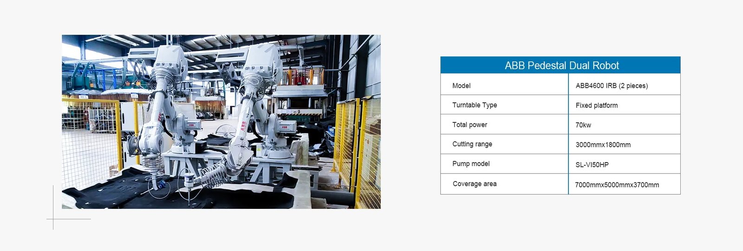The height and width of the screenshot is (251, 743).
Task: Select the Model label cell
Action: (x=461, y=86)
